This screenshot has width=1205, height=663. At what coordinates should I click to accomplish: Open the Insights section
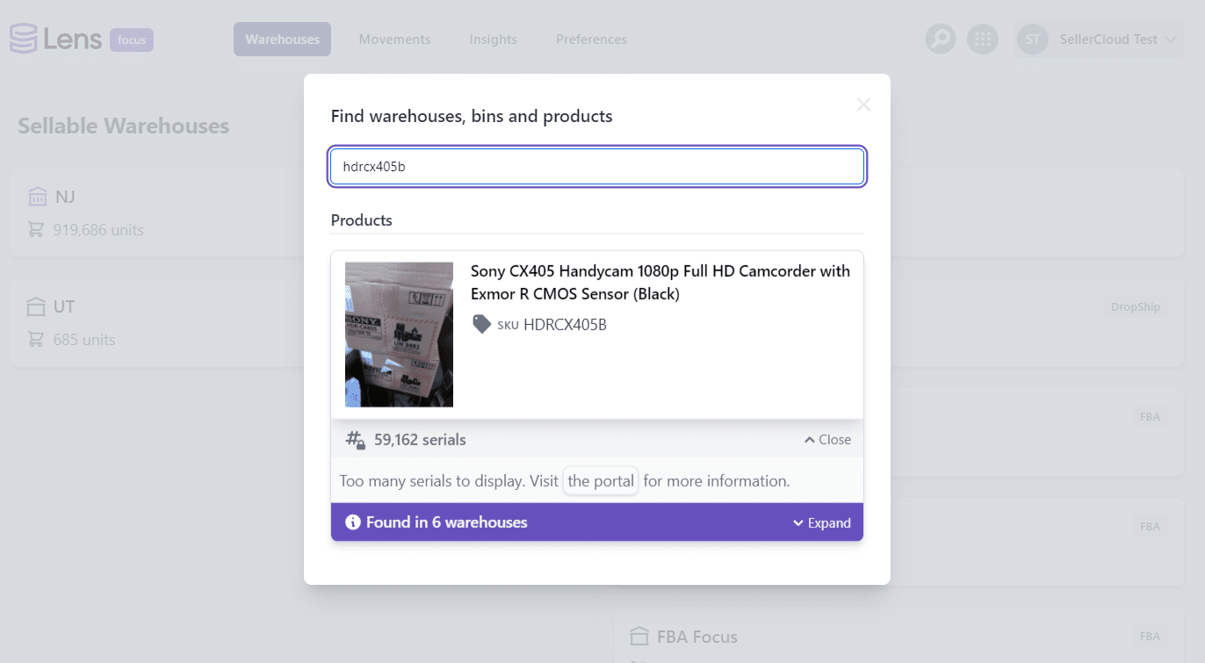point(493,39)
